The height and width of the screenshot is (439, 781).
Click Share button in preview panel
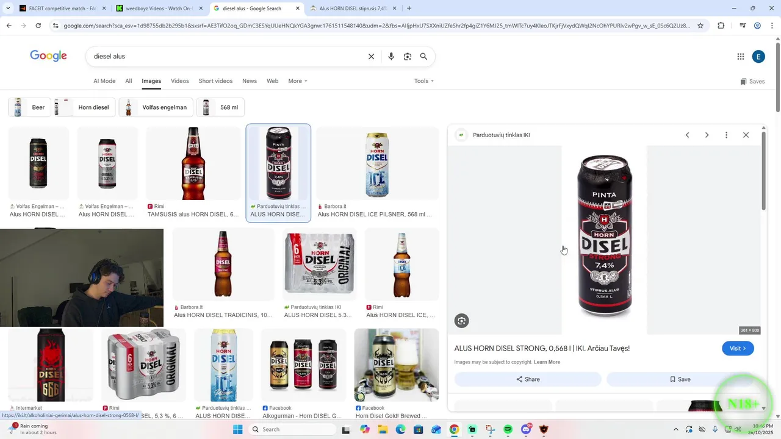click(x=528, y=379)
